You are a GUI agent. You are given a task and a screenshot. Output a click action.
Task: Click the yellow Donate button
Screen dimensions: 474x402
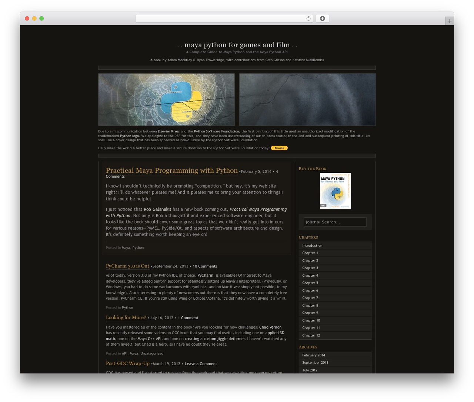click(x=279, y=148)
